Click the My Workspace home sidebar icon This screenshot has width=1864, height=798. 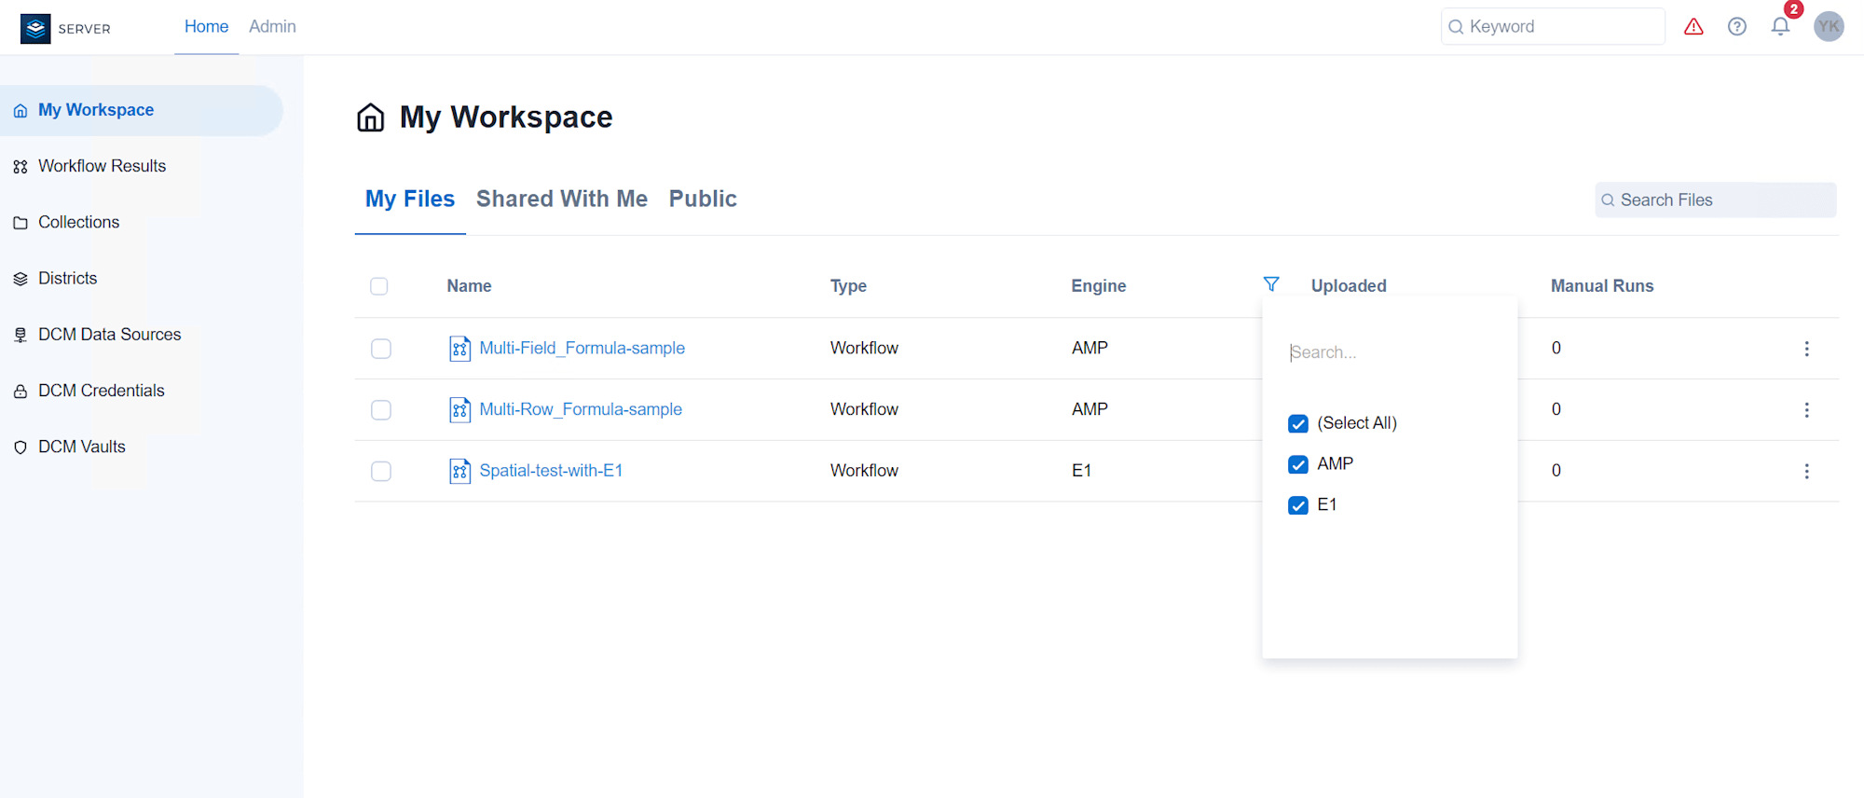21,111
